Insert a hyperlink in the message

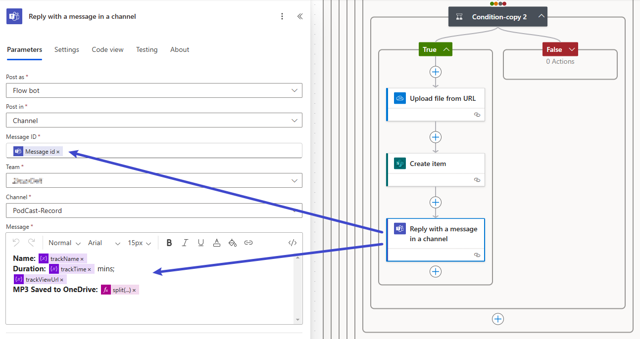(248, 243)
